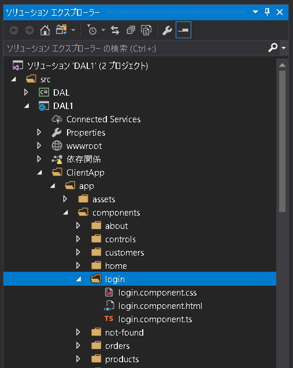Select the login.component.ts file

[155, 319]
